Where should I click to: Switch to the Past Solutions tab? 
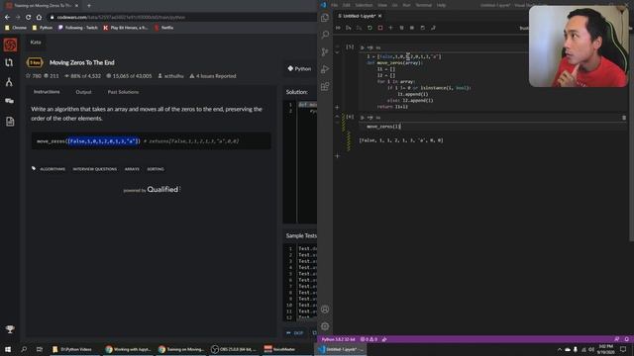tap(123, 92)
